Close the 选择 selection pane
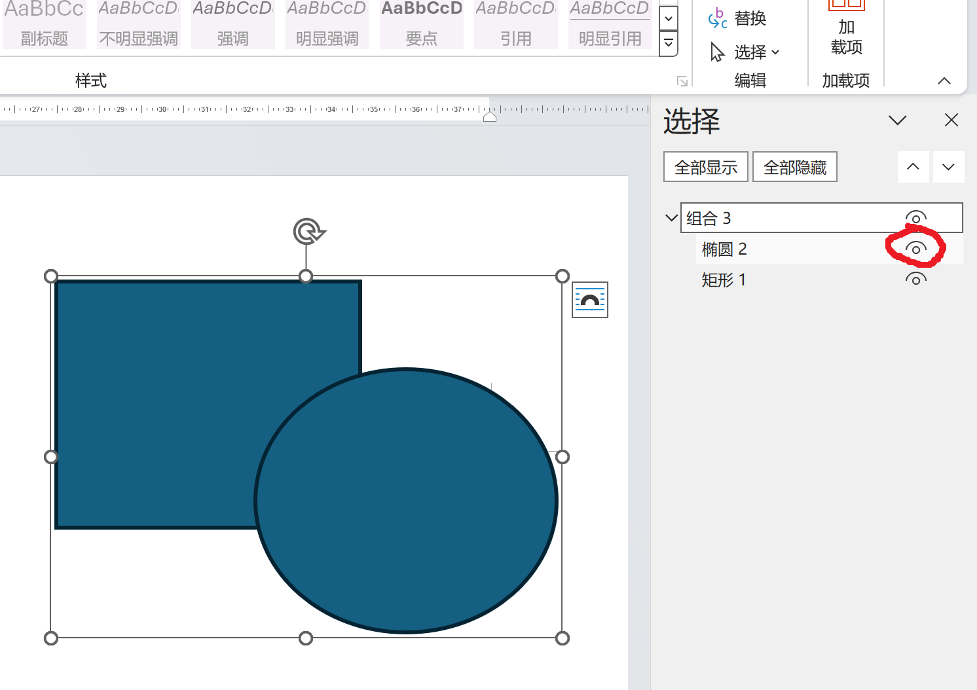The width and height of the screenshot is (977, 690). pyautogui.click(x=951, y=120)
